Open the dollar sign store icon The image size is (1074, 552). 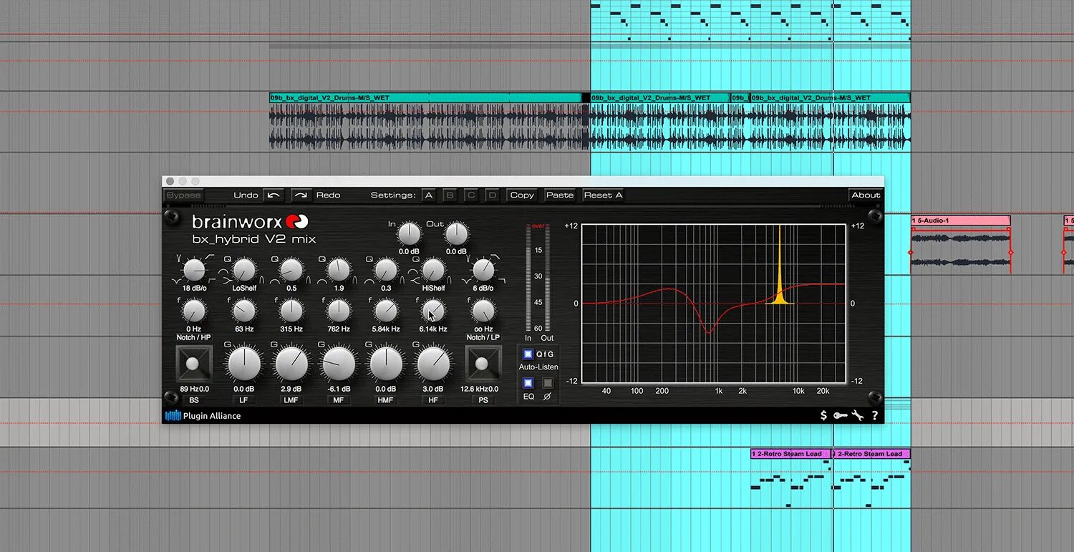(x=824, y=415)
